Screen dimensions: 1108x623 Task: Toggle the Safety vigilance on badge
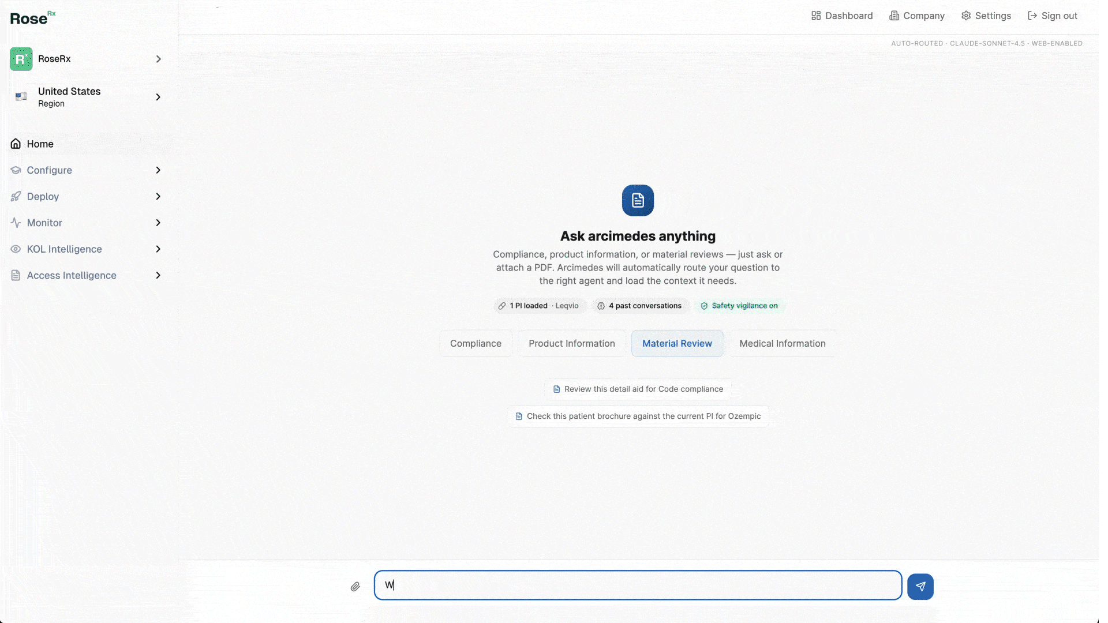739,306
